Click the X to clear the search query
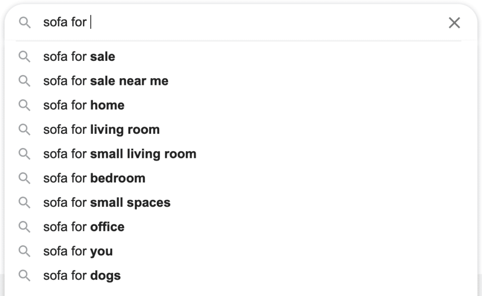 click(x=454, y=22)
